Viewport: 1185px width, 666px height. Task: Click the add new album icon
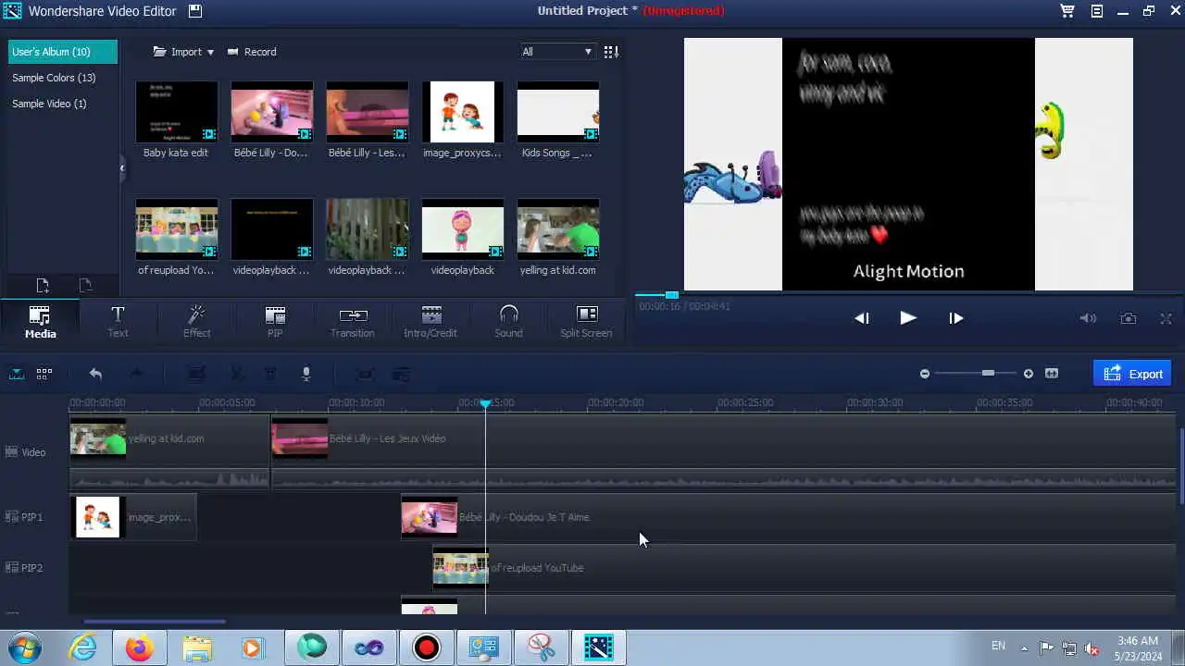pyautogui.click(x=43, y=286)
